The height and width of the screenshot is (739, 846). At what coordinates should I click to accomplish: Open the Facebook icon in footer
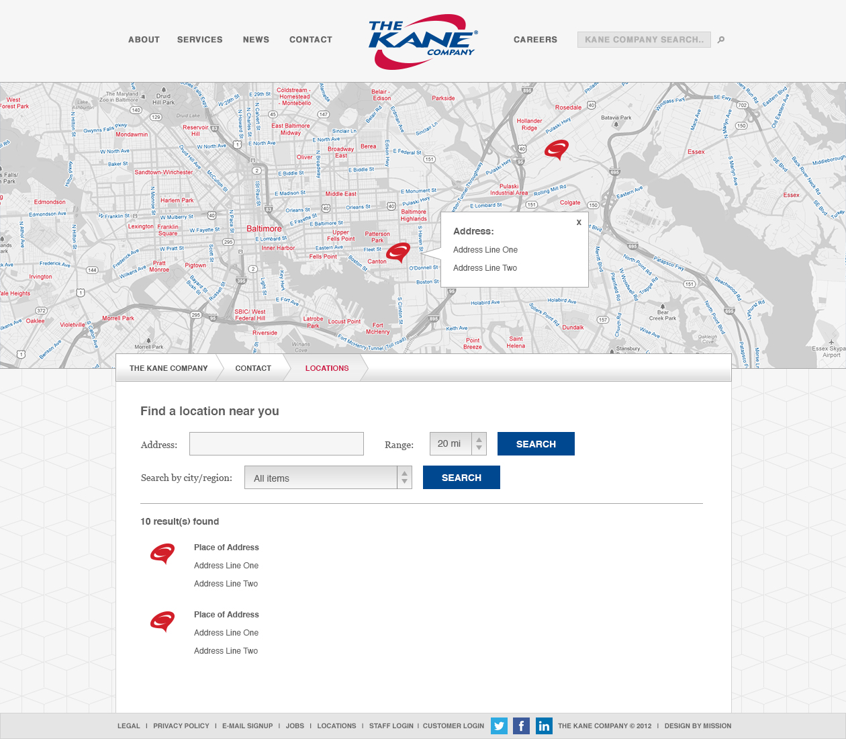tap(521, 726)
